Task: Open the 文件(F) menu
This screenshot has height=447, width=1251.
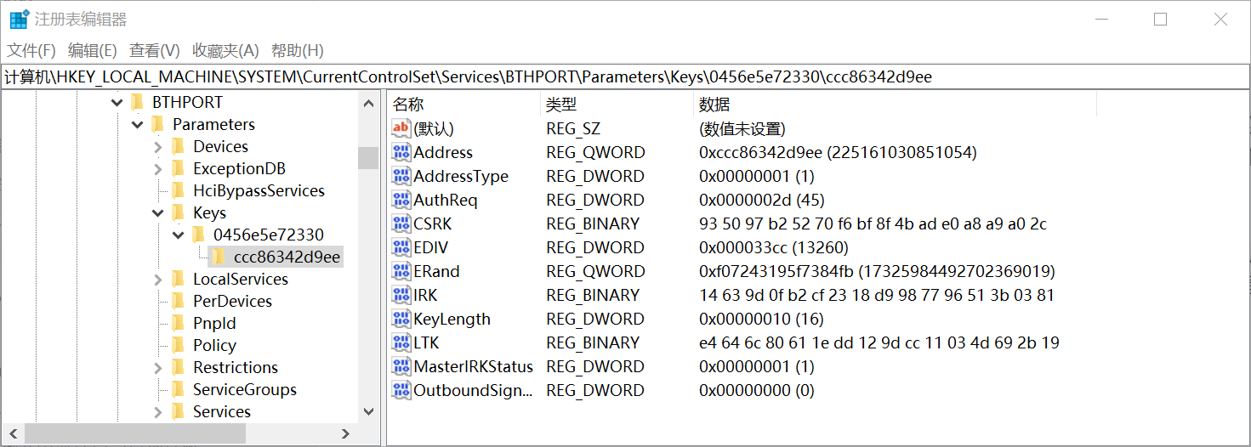Action: point(31,50)
